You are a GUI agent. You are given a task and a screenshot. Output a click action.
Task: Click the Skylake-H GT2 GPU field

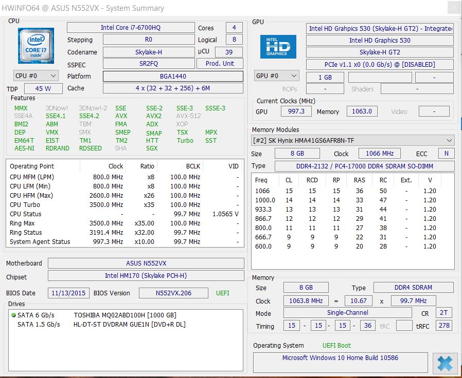380,52
